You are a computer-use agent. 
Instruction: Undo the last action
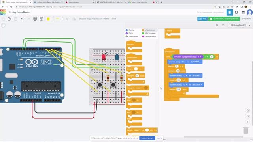click(x=22, y=19)
